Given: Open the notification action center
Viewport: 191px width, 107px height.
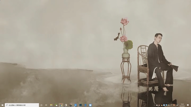Looking at the screenshot, I should [188, 105].
